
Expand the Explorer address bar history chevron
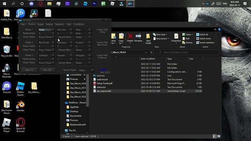click(x=146, y=52)
